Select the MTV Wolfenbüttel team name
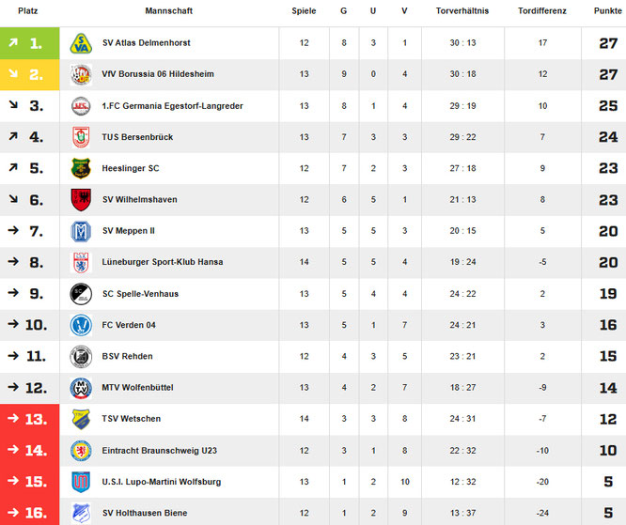This screenshot has width=626, height=525. (x=137, y=388)
